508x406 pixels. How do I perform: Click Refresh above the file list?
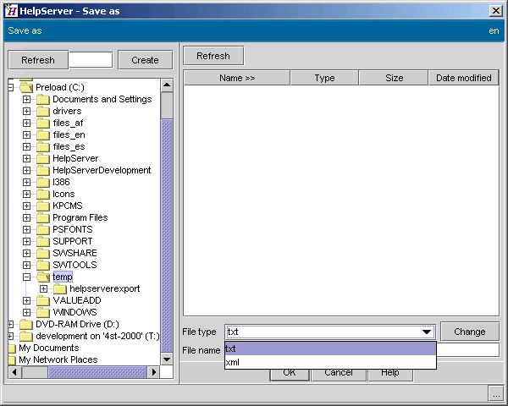pos(213,56)
